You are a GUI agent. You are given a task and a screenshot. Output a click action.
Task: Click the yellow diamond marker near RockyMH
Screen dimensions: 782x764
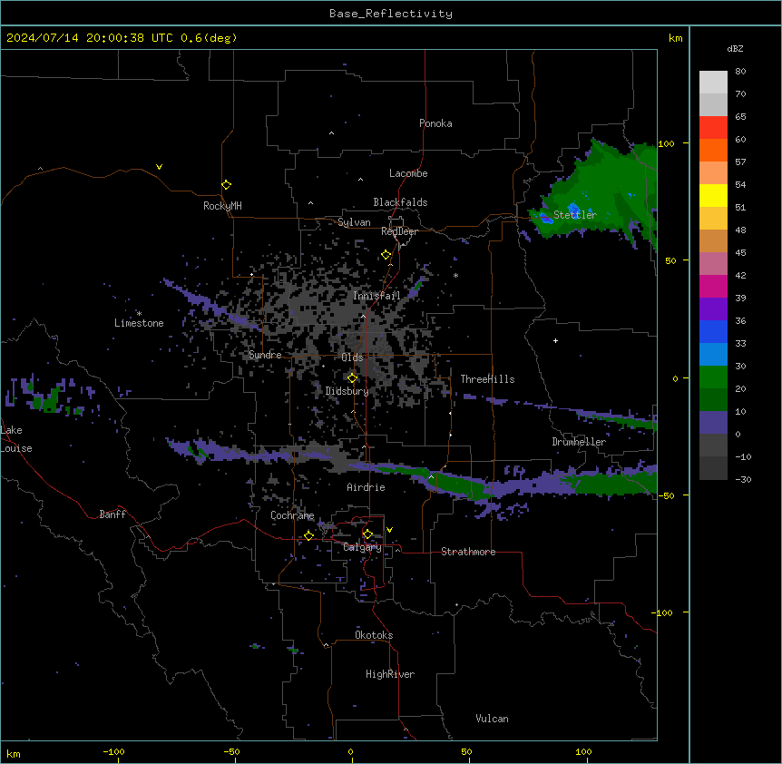coord(227,185)
